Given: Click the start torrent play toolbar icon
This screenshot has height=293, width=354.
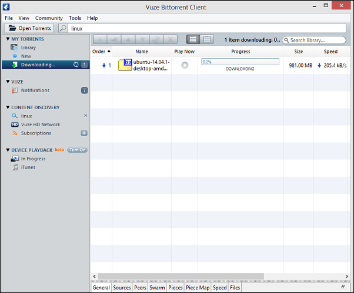Looking at the screenshot, I should [100, 40].
